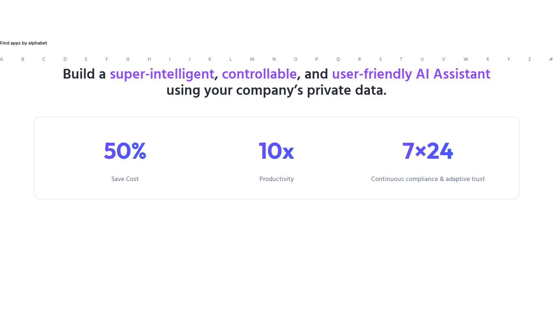The width and height of the screenshot is (553, 311).
Task: Select the letter P link
Action: coord(317,59)
